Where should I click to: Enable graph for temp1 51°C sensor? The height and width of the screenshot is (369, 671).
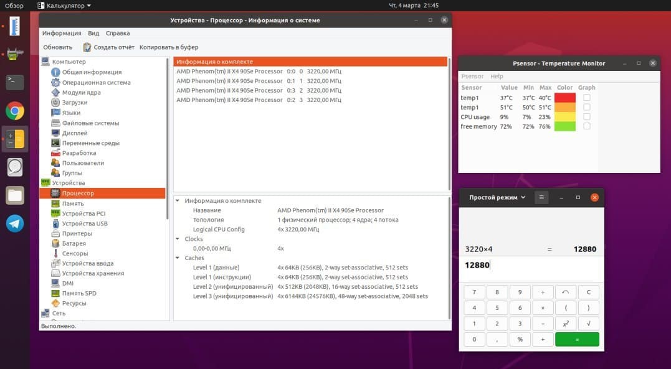click(x=587, y=107)
